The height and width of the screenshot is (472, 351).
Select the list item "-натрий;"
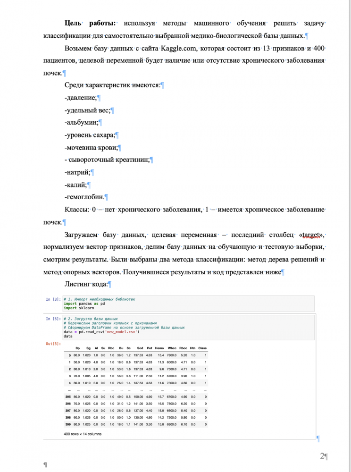[77, 172]
